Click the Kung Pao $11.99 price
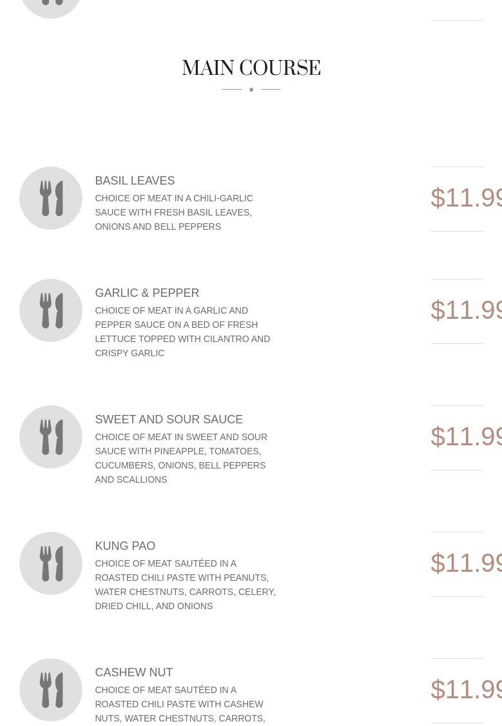This screenshot has width=502, height=726. click(x=466, y=563)
